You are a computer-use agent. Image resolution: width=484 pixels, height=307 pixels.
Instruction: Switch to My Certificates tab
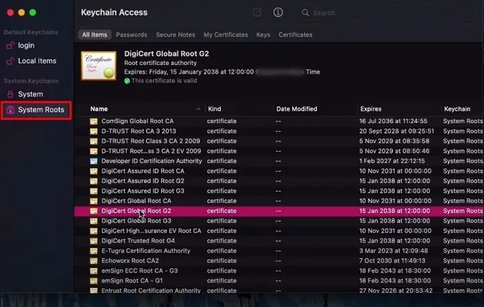tap(225, 34)
